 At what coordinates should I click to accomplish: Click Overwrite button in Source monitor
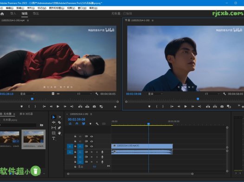(x=87, y=106)
